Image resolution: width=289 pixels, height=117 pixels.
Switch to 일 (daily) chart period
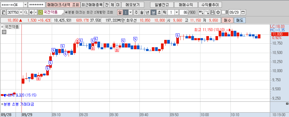(120, 13)
